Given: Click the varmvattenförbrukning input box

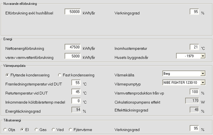Looking at the screenshot, I should point(73,56).
